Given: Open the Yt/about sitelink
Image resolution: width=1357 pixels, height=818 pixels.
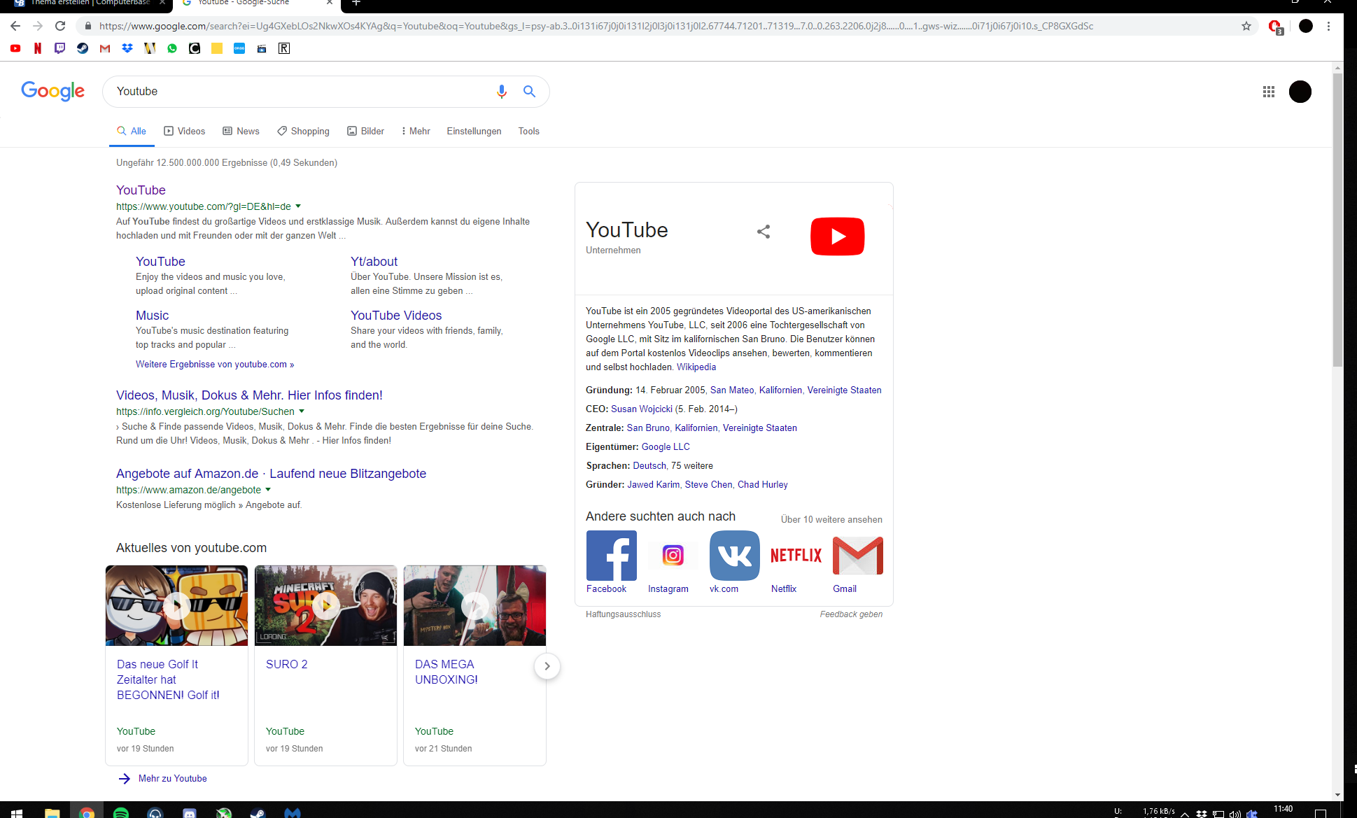Looking at the screenshot, I should 374,262.
